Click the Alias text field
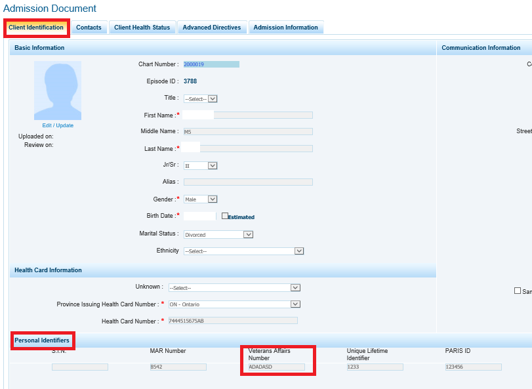This screenshot has height=389, width=532. 248,182
